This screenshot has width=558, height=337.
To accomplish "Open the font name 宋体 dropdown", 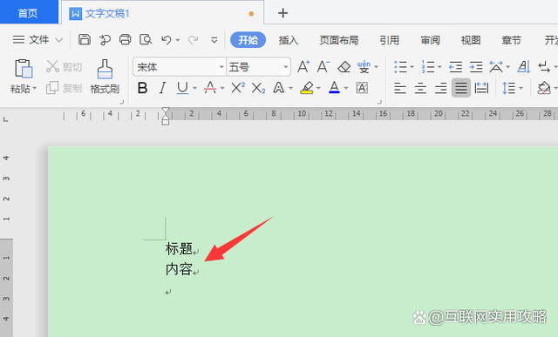I will [x=221, y=67].
